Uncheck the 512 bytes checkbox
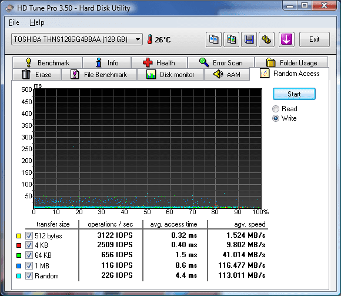The height and width of the screenshot is (296, 341). [29, 235]
